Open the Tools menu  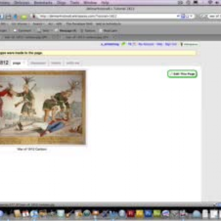coord(75,3)
